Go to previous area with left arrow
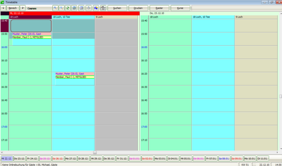 [x=3, y=8]
